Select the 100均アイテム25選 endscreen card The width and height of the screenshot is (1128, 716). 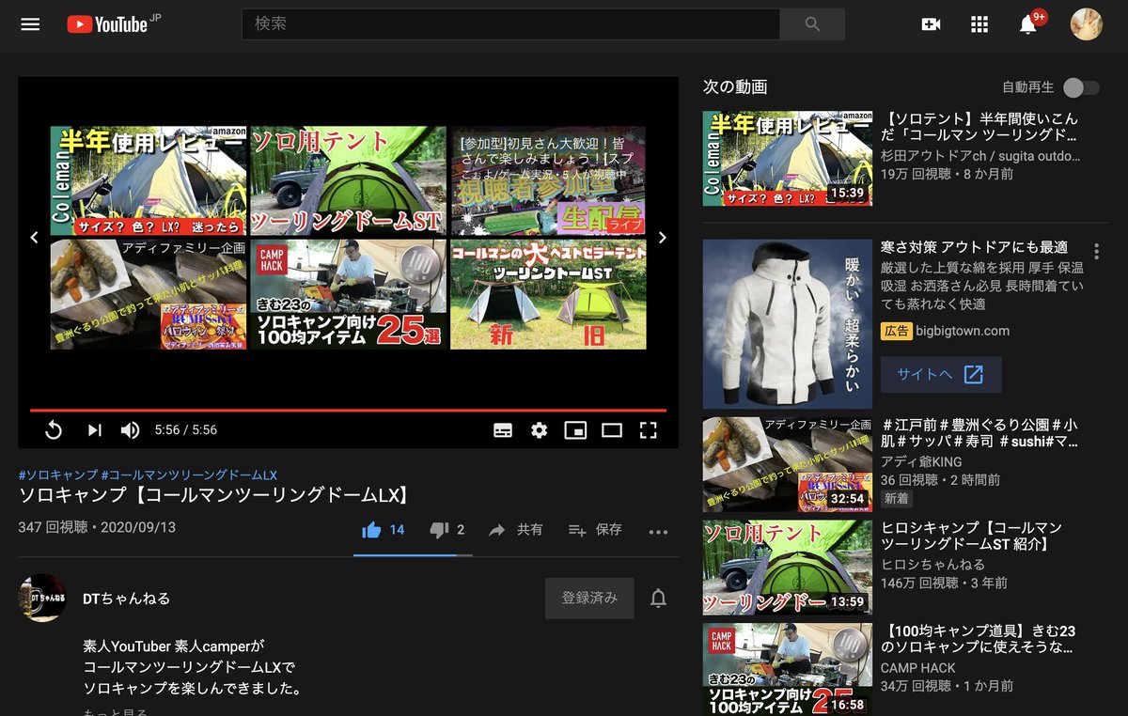pyautogui.click(x=348, y=294)
